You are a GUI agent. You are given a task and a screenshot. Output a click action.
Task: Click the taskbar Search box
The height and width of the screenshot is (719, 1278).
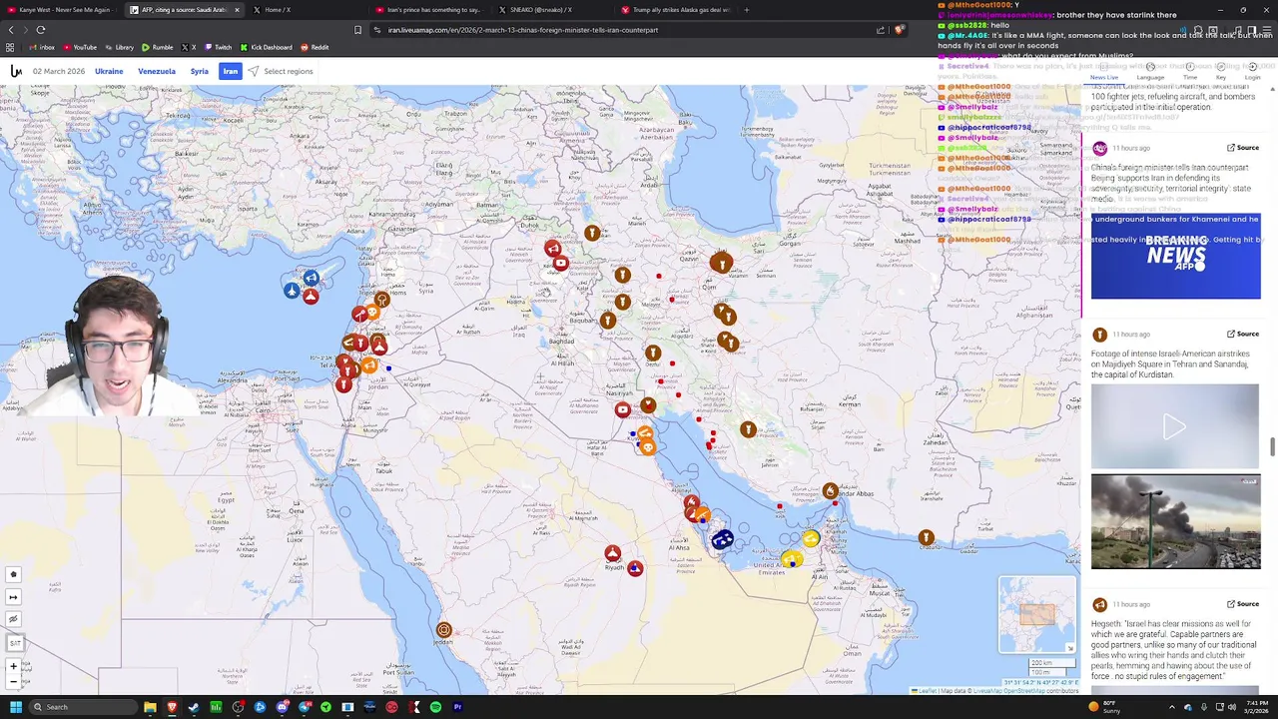click(83, 707)
